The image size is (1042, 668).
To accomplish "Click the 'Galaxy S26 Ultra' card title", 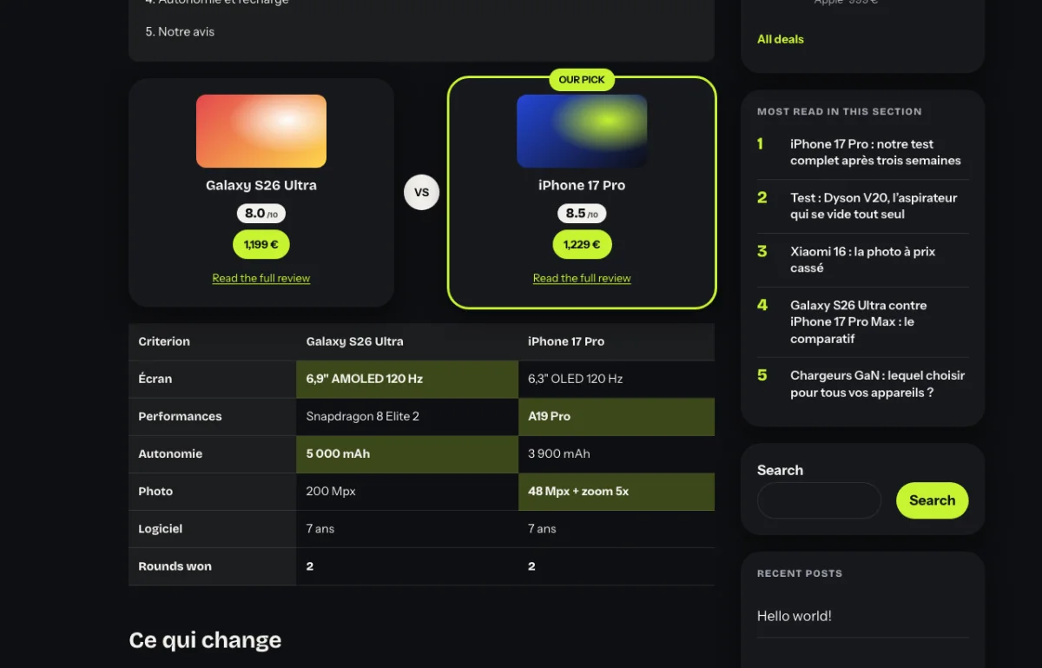I will (261, 185).
